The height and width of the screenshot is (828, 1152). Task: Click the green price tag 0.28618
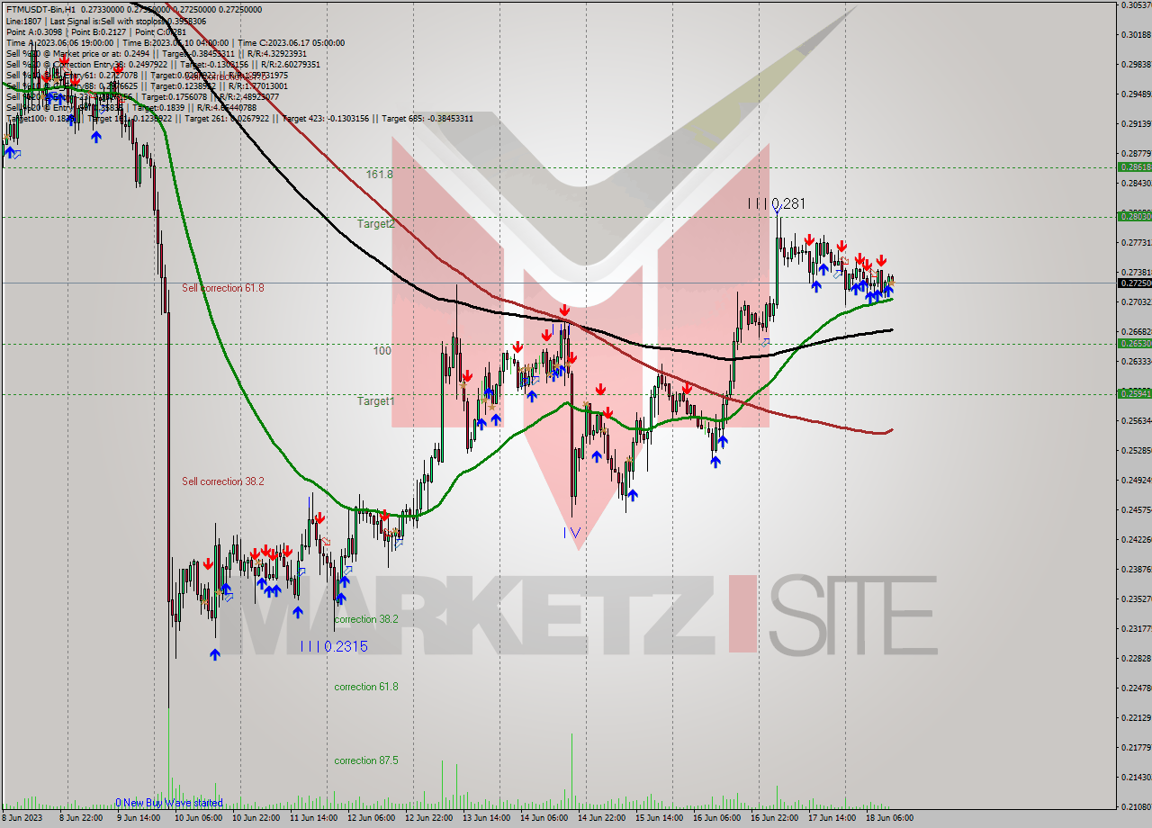pyautogui.click(x=1134, y=167)
